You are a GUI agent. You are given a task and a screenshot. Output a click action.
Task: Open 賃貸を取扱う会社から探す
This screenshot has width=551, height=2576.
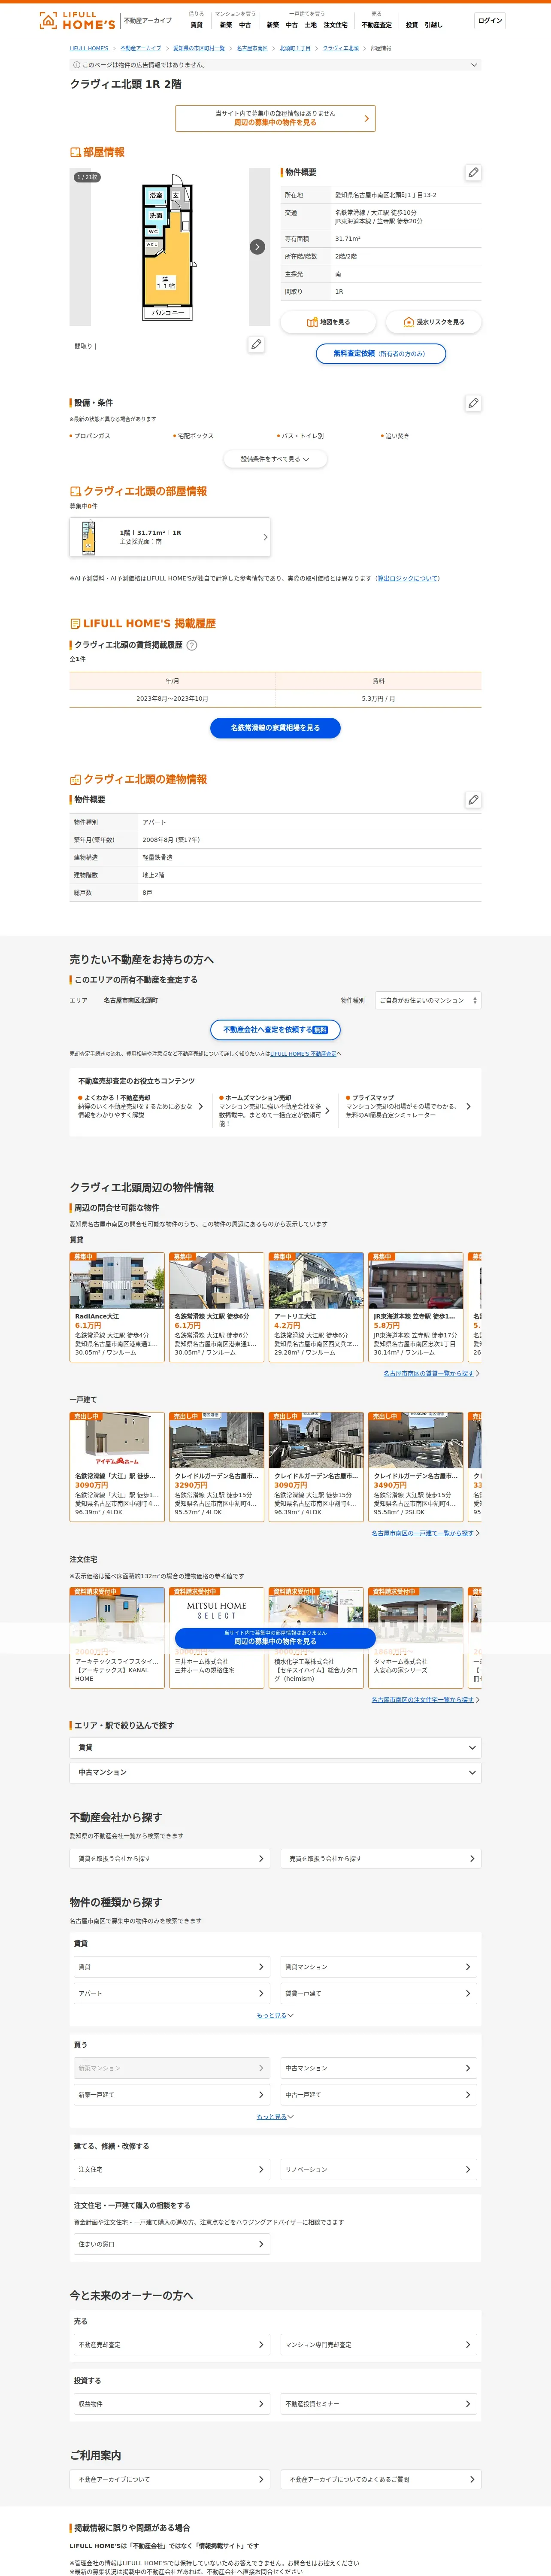(x=170, y=1858)
